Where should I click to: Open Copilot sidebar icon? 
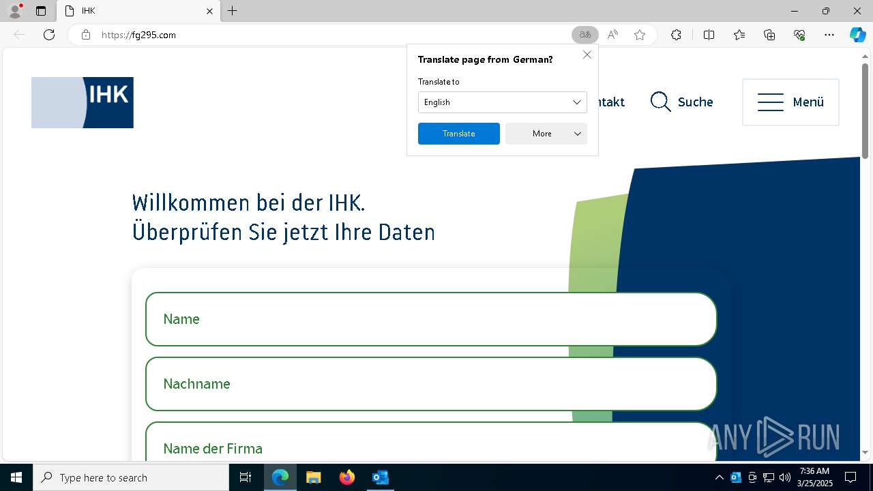click(x=857, y=35)
